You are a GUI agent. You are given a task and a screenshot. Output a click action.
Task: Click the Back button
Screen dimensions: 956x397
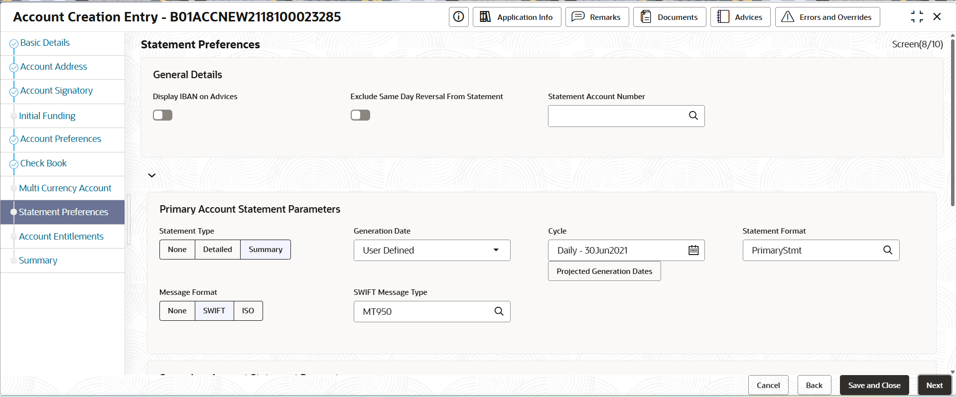click(814, 385)
